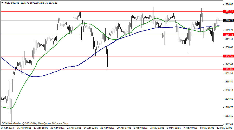Click the 1886.80 price scale value
This screenshot has width=234, height=130.
[229, 4]
